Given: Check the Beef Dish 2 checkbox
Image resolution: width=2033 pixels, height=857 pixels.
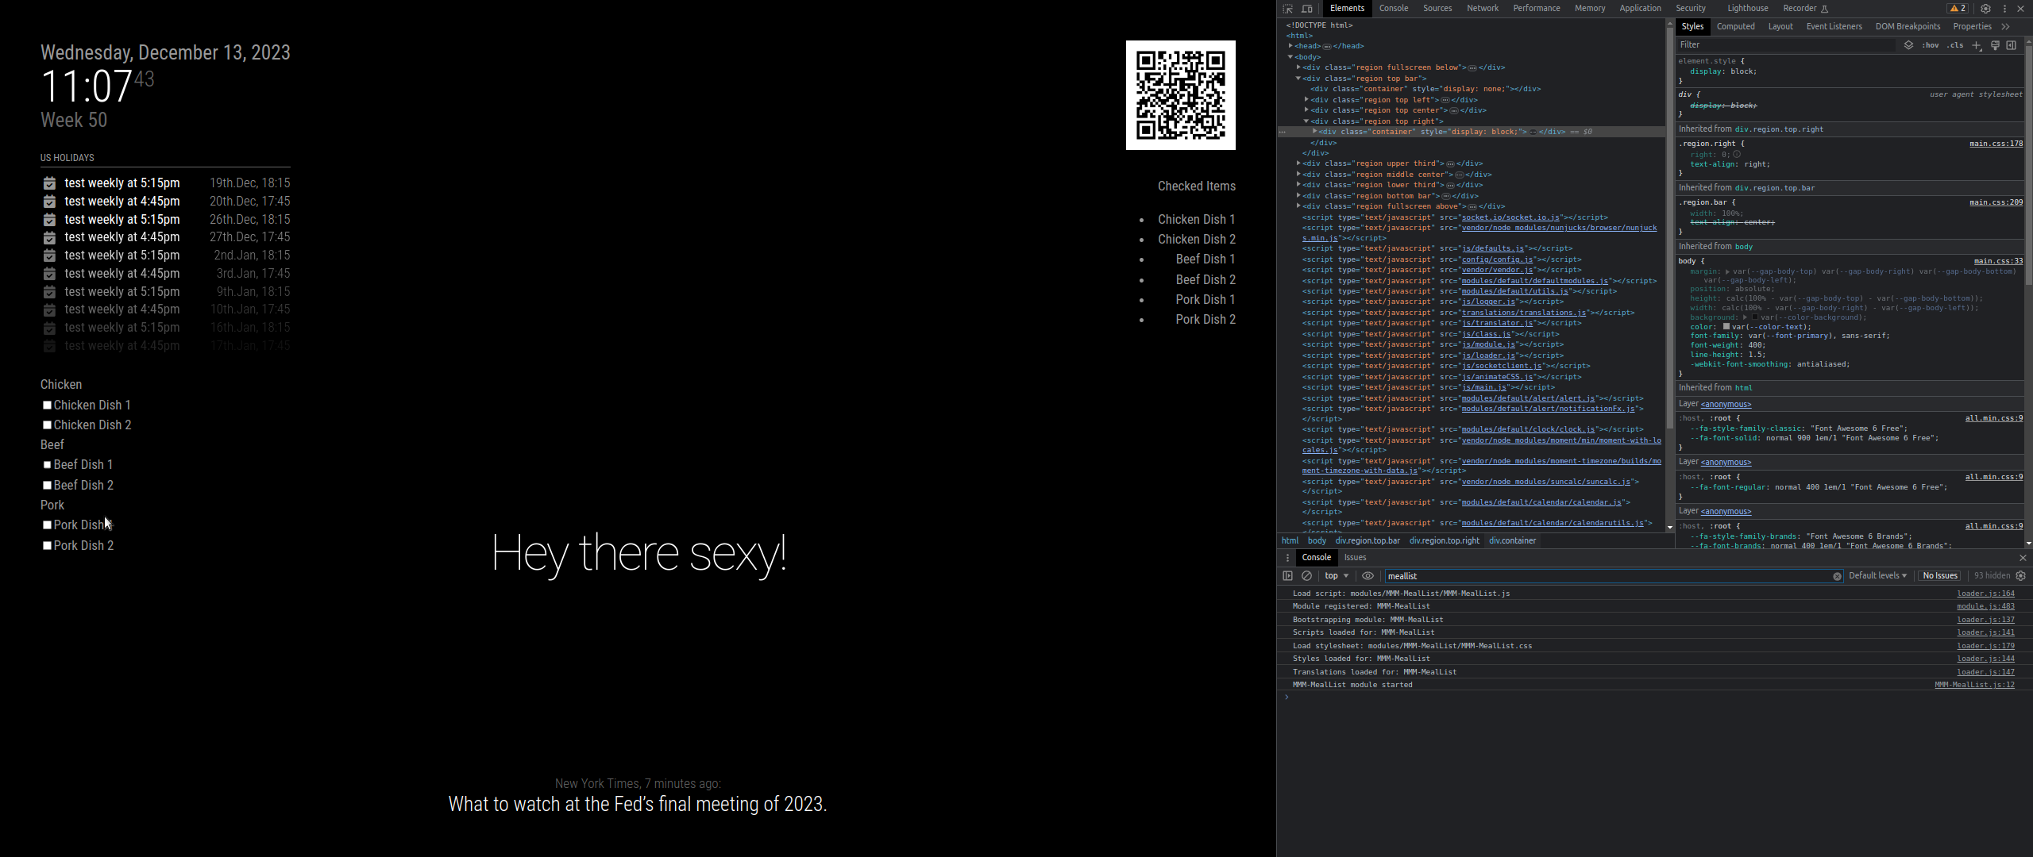Looking at the screenshot, I should 47,486.
